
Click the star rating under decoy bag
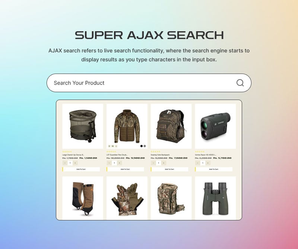pos(67,152)
